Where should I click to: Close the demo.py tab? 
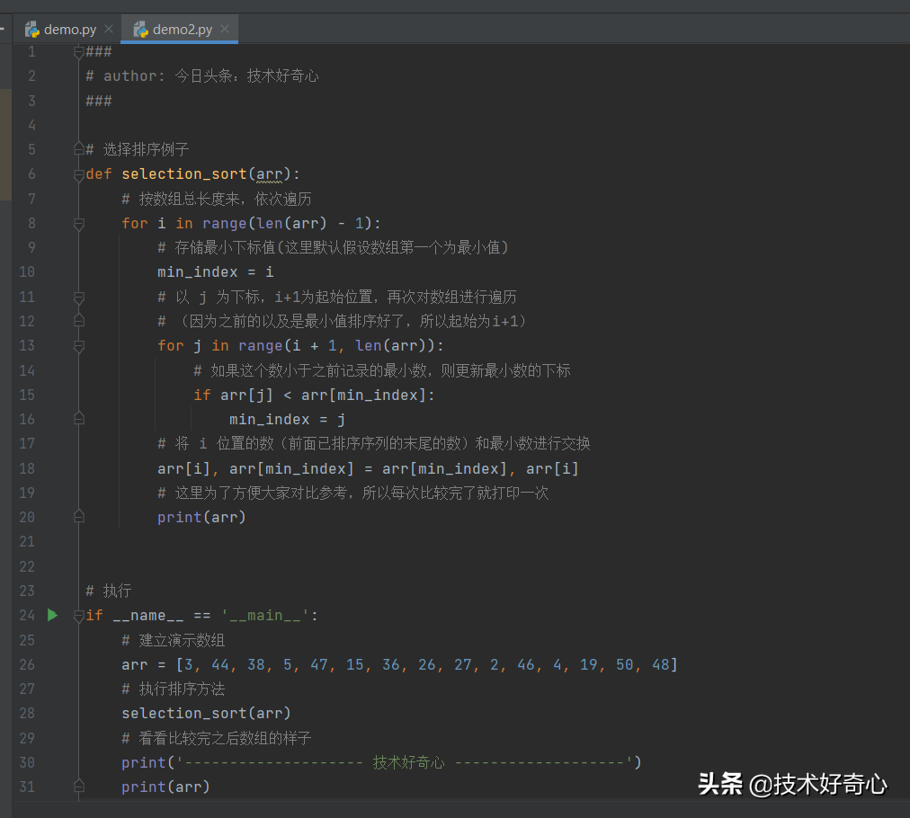[109, 29]
